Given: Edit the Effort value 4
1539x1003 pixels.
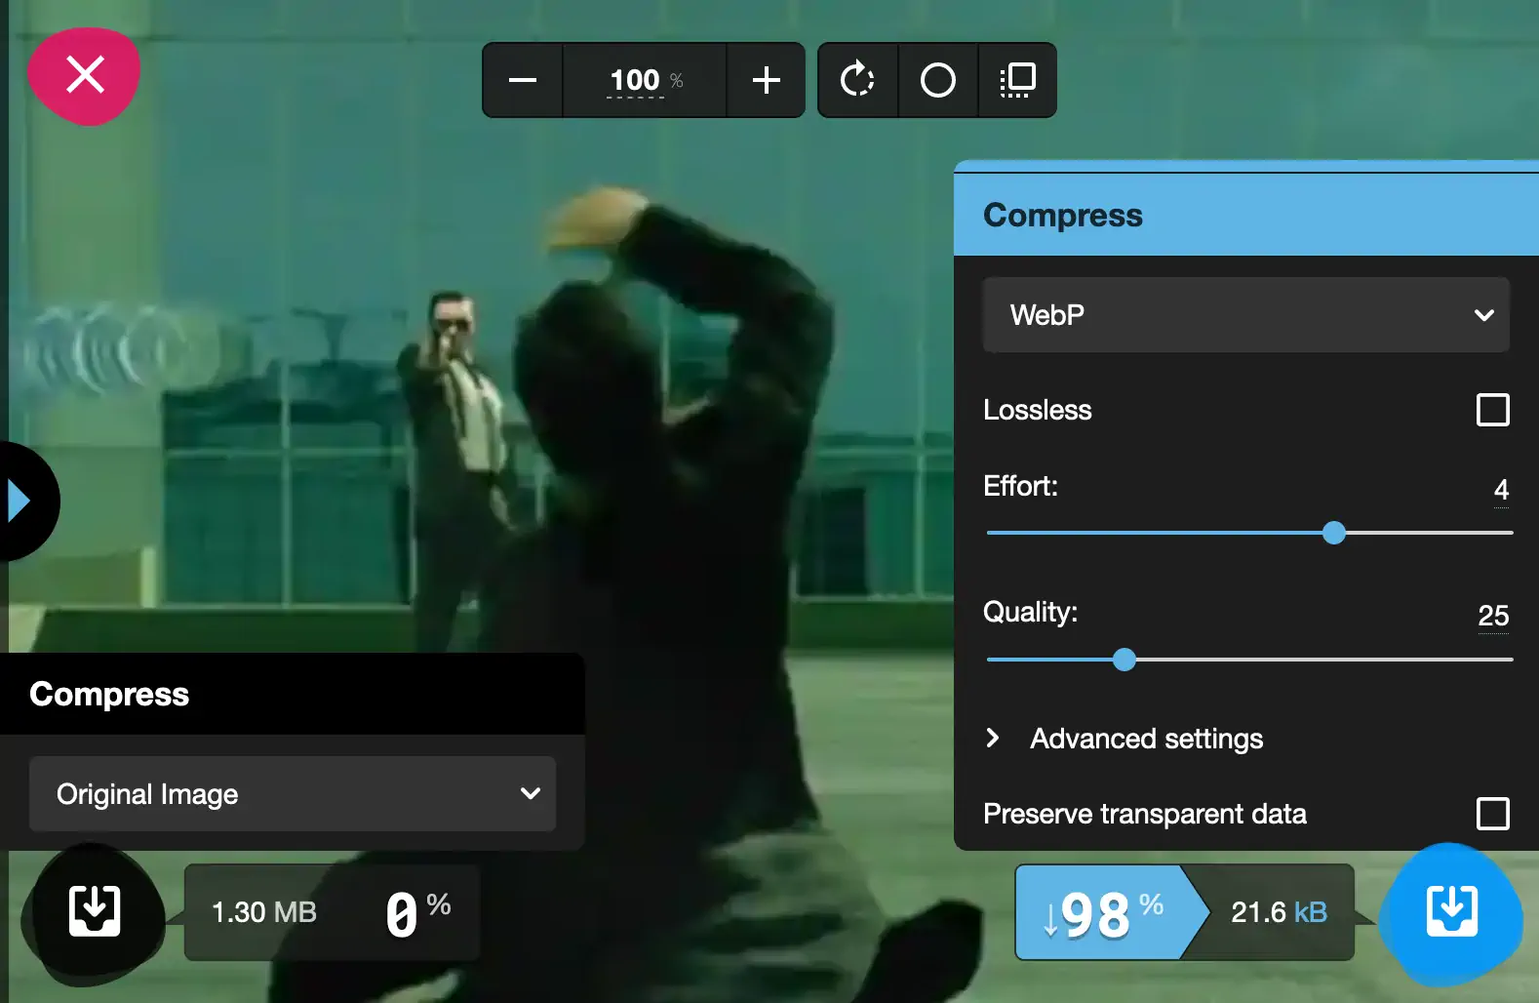Looking at the screenshot, I should pos(1501,490).
